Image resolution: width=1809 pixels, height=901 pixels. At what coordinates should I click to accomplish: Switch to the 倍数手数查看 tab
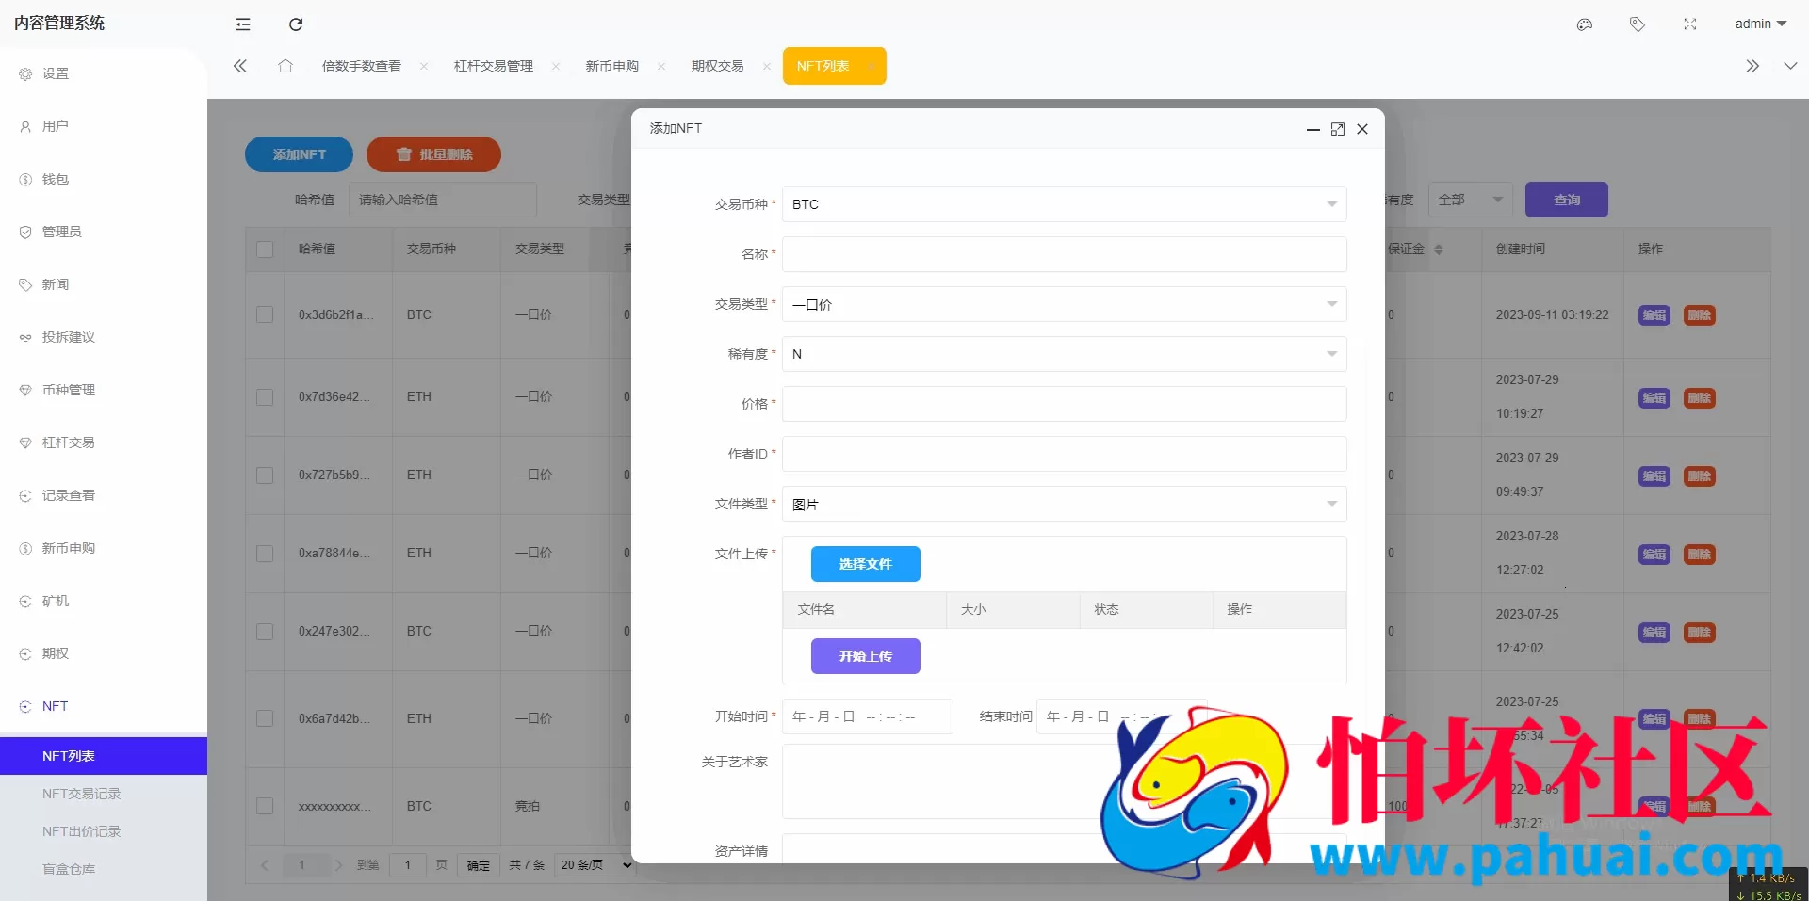click(x=362, y=66)
